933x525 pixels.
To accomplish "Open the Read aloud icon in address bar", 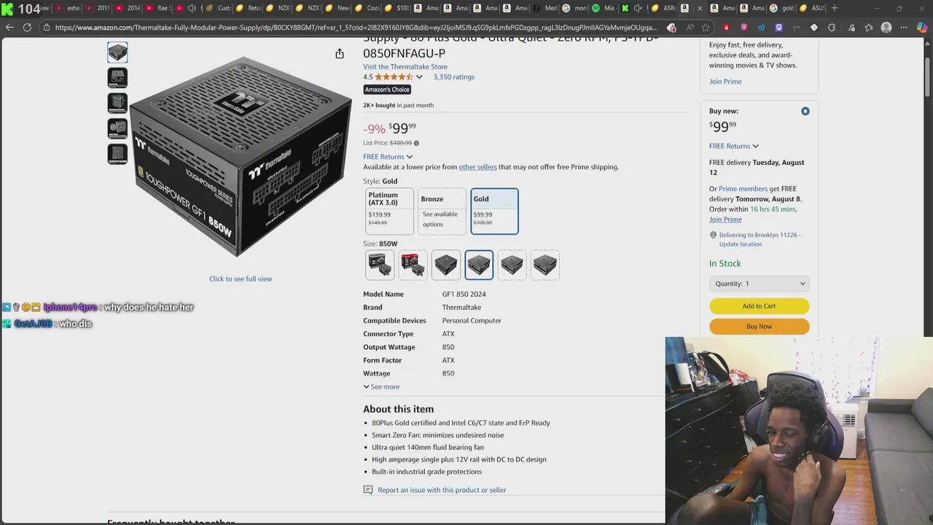I will tap(690, 28).
